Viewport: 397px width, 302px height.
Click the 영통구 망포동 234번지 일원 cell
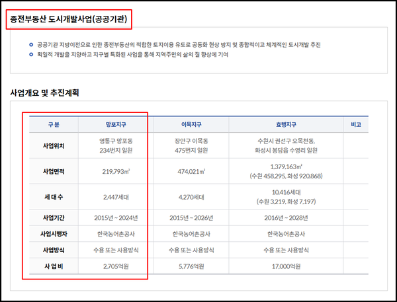pos(116,145)
